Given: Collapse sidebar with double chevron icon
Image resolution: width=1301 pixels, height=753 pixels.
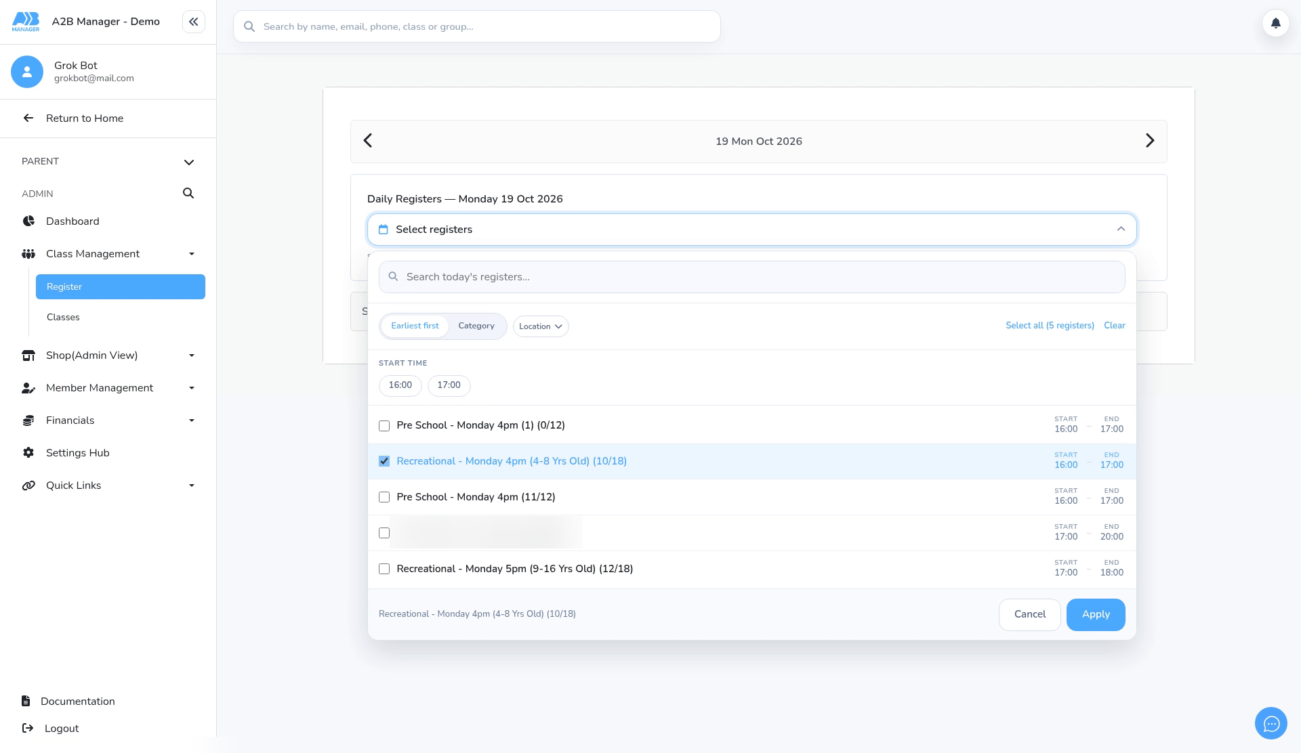Looking at the screenshot, I should click(193, 22).
